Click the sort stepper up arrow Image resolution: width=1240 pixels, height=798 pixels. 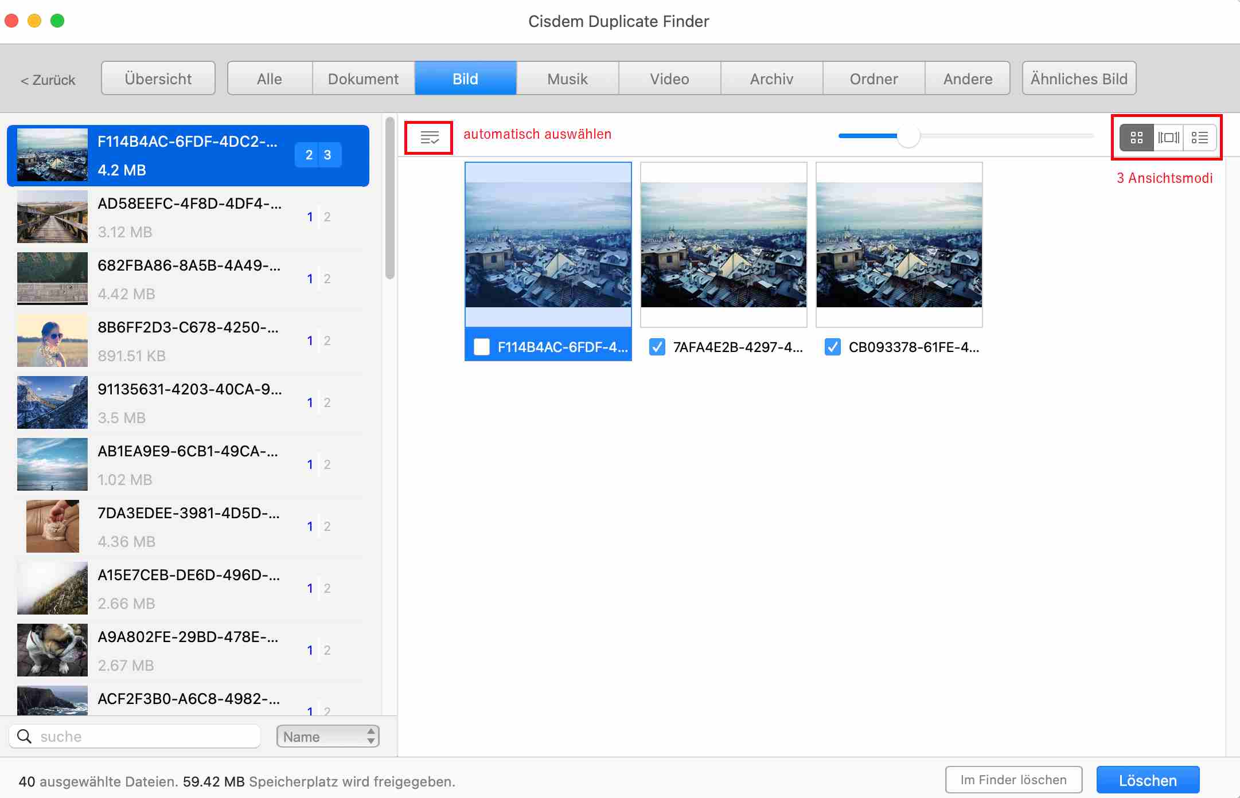(371, 731)
